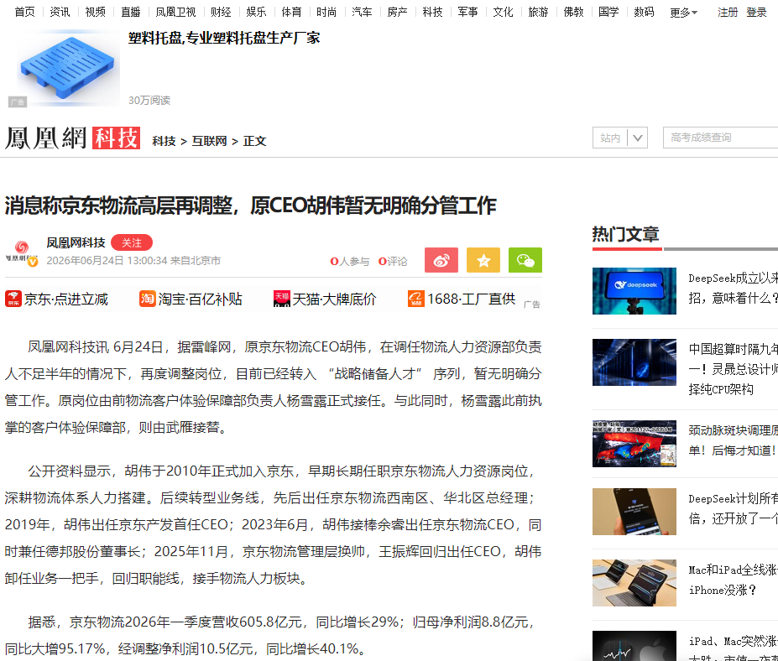Click the 0评论 comments link

[393, 262]
